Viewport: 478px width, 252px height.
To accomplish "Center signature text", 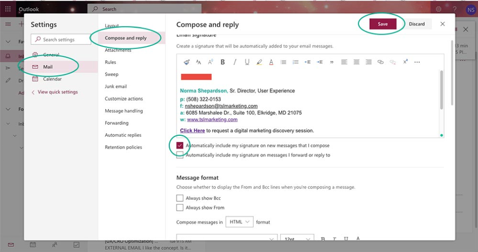I will point(357,62).
